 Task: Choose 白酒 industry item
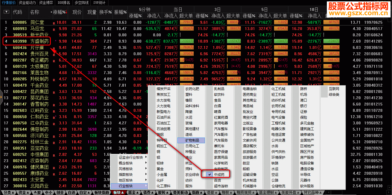pos(218,106)
